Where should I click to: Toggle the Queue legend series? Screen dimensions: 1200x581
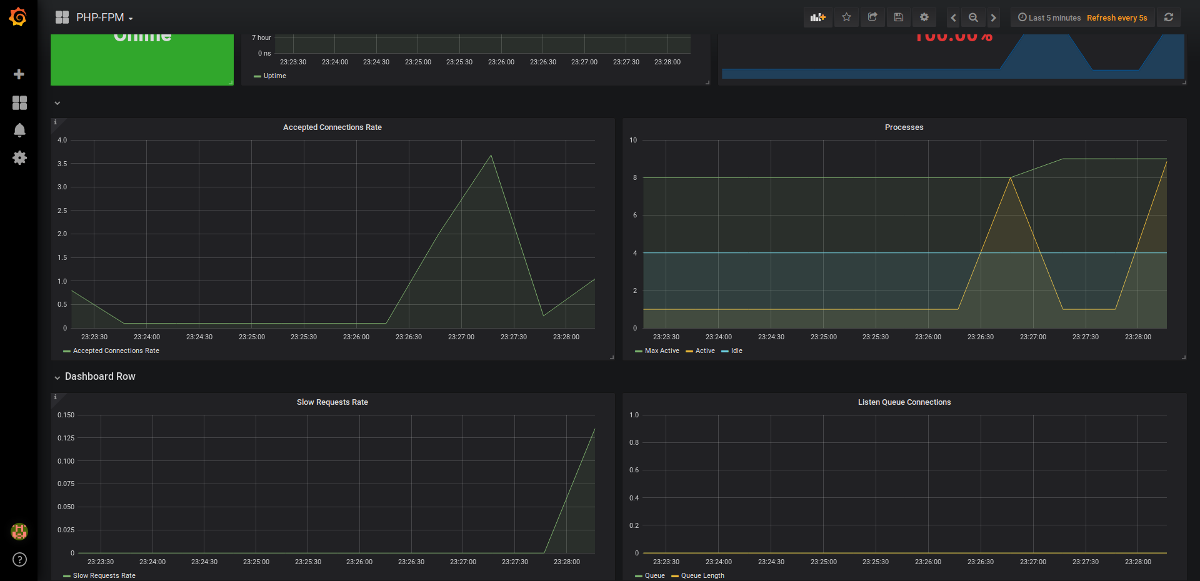coord(654,576)
